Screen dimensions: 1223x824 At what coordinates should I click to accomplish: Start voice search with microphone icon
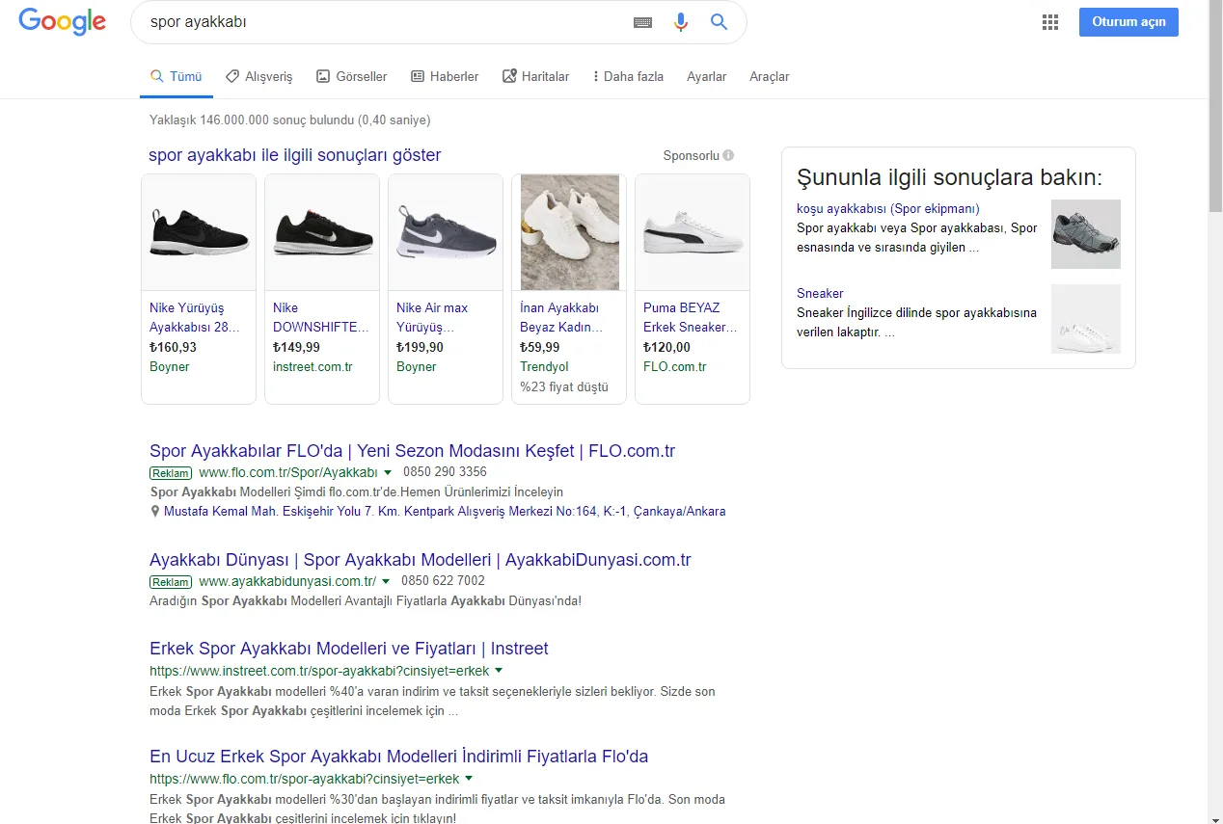(x=681, y=22)
